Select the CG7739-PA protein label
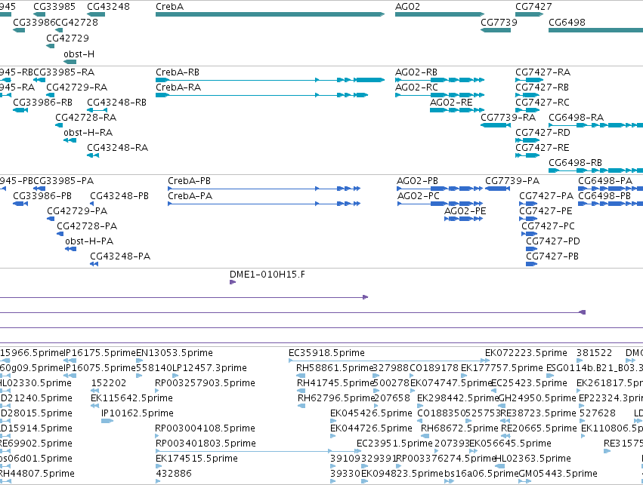643x485 pixels. (512, 181)
